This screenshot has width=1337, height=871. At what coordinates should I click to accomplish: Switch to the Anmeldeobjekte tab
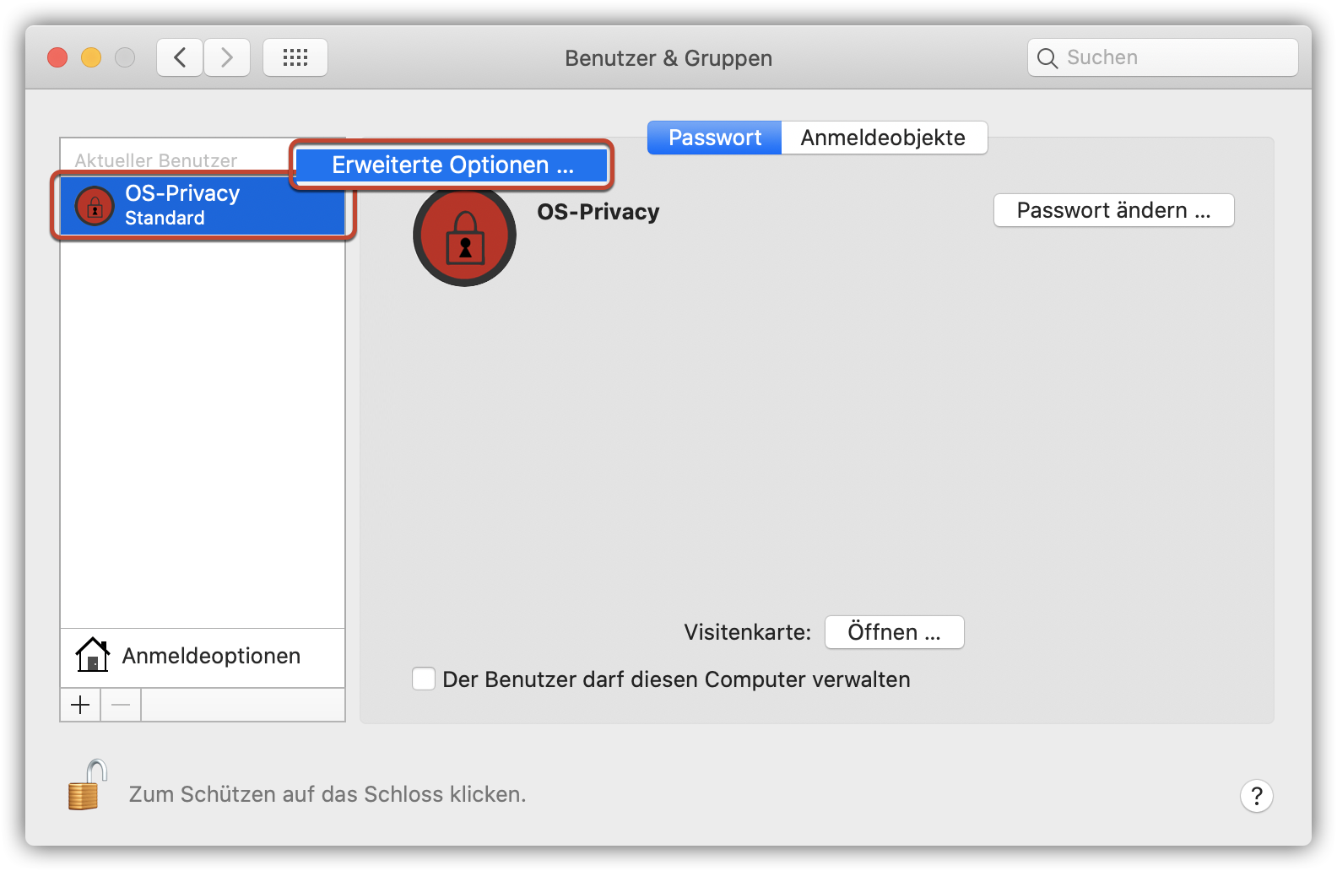[884, 138]
